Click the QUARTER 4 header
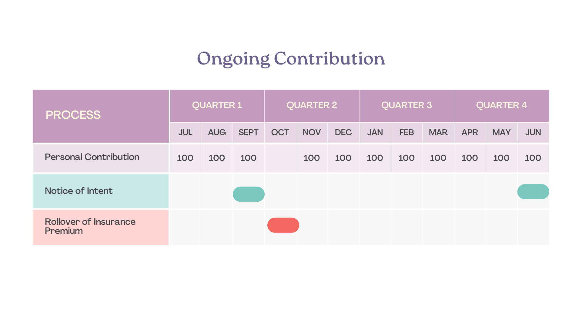Screen dimensions: 582x327 502,106
